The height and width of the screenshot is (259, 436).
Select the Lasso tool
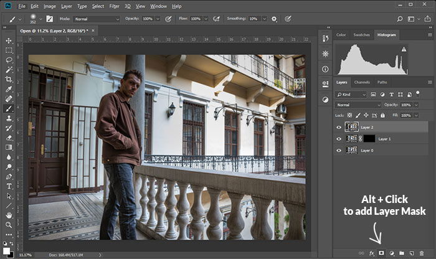[9, 60]
